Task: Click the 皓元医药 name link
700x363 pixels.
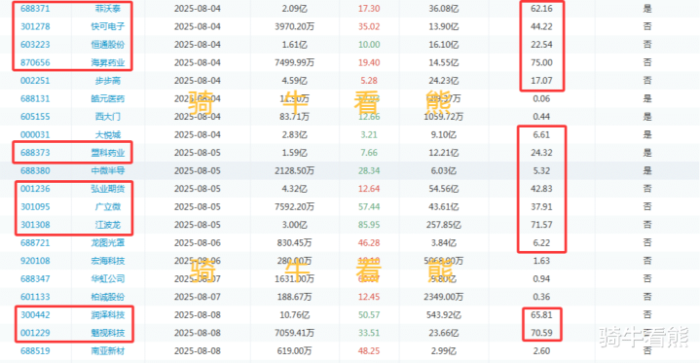Action: coord(108,98)
